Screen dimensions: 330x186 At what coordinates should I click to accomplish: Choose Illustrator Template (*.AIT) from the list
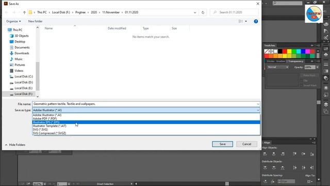point(146,126)
